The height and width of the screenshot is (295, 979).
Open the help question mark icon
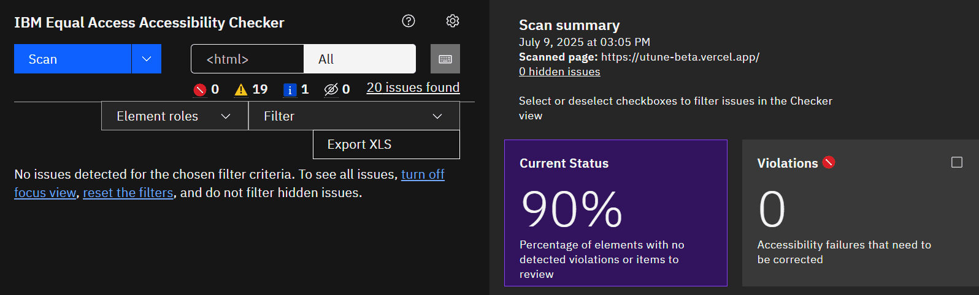tap(409, 21)
